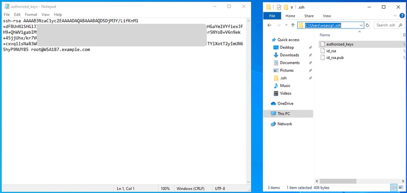The width and height of the screenshot is (407, 193).
Task: Go back with the Explorer back arrow
Action: point(269,25)
